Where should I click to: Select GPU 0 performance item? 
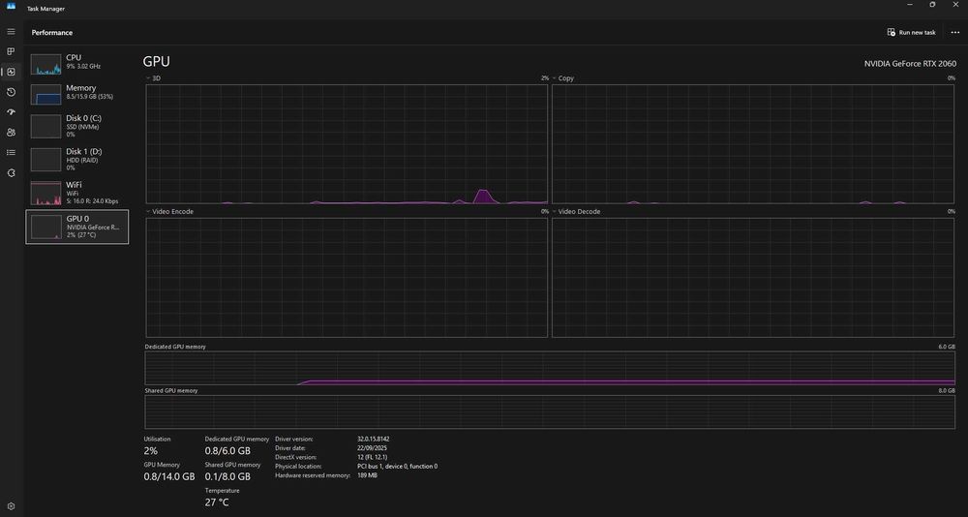[77, 227]
